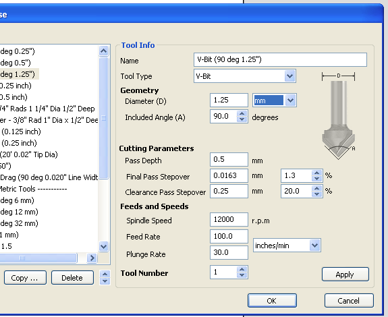Image resolution: width=388 pixels, height=317 pixels.
Task: Click the Plunge Rate field
Action: point(229,252)
